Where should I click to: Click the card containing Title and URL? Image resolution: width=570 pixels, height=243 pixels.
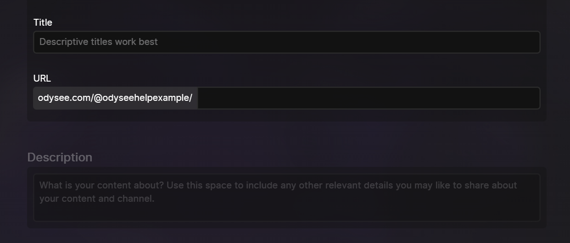point(287,61)
